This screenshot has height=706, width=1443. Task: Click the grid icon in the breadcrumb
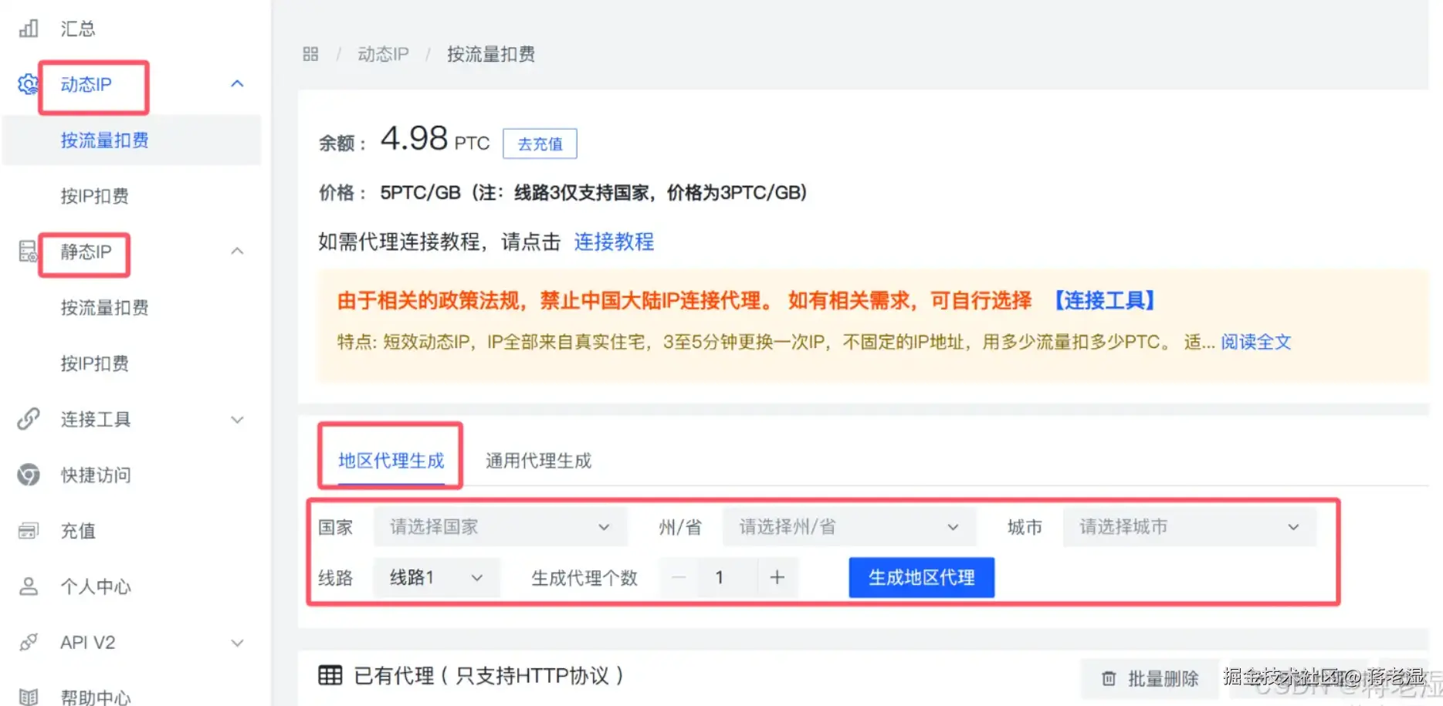click(x=311, y=53)
